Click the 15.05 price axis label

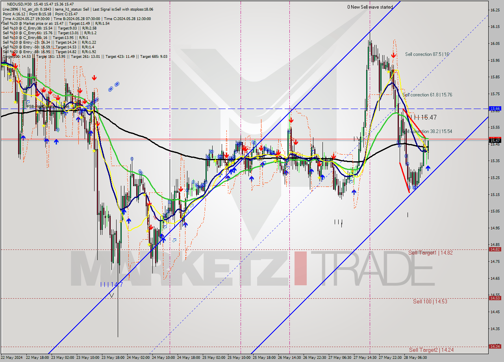pos(495,211)
